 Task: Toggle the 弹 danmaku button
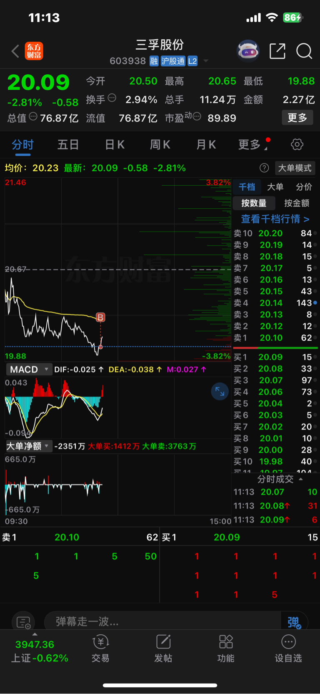click(294, 622)
